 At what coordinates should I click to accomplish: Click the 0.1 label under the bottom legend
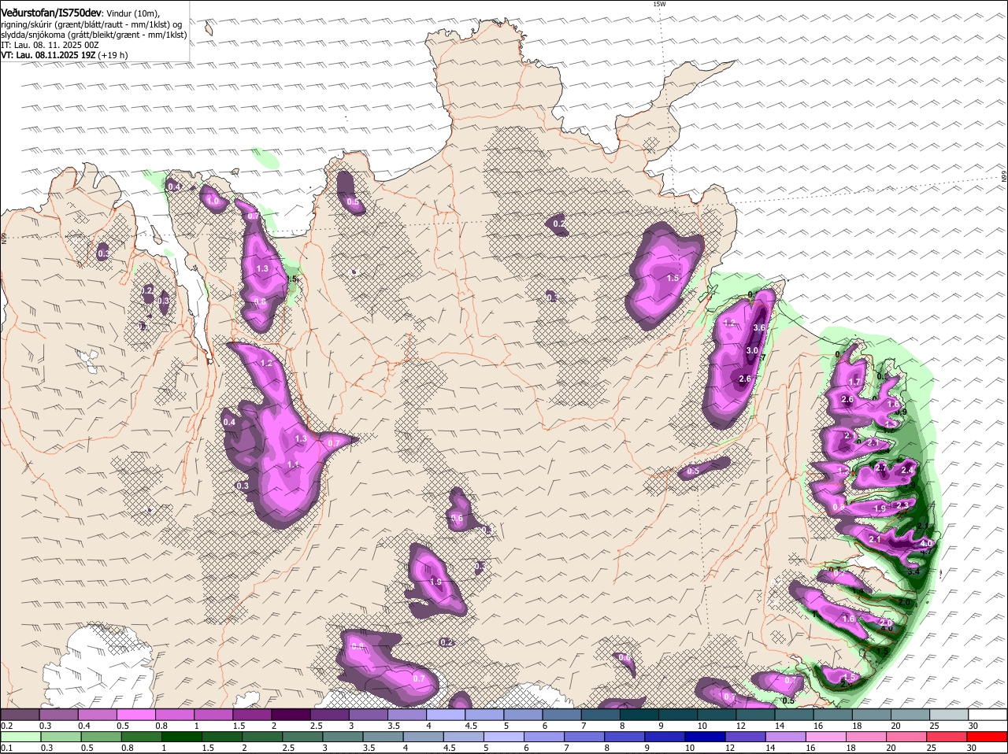[7, 748]
